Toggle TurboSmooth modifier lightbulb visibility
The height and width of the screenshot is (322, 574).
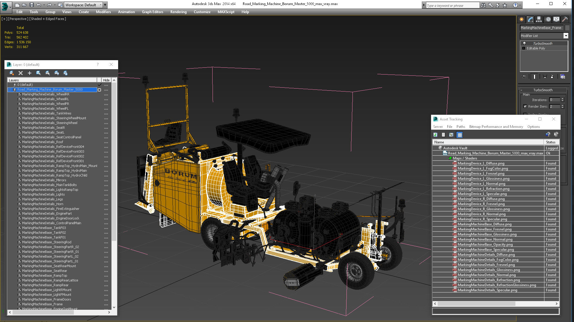click(x=524, y=44)
